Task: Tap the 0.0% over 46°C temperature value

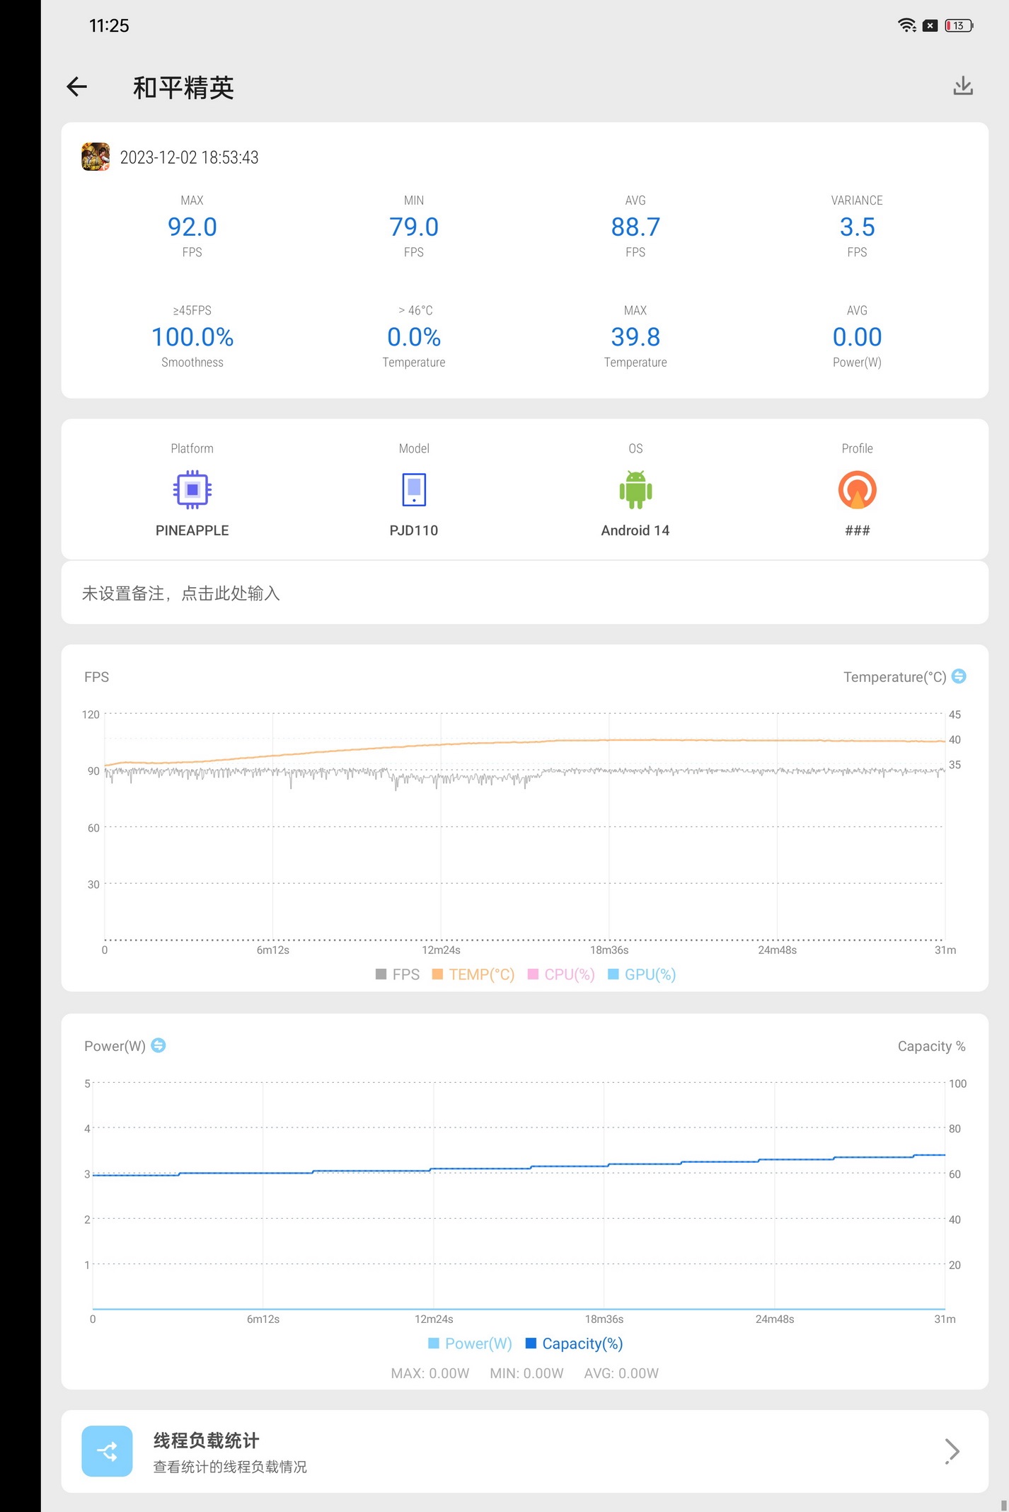Action: click(414, 337)
